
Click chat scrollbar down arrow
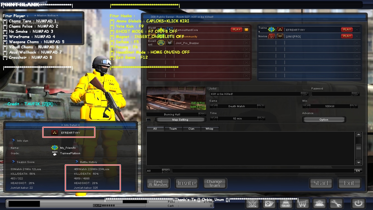point(358,162)
